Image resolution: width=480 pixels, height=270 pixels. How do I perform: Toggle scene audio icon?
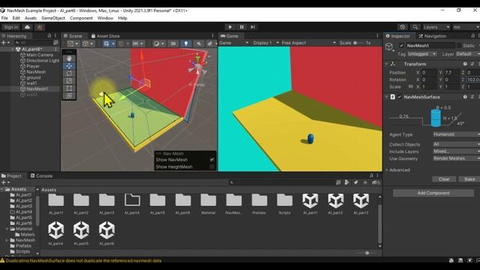(x=199, y=43)
